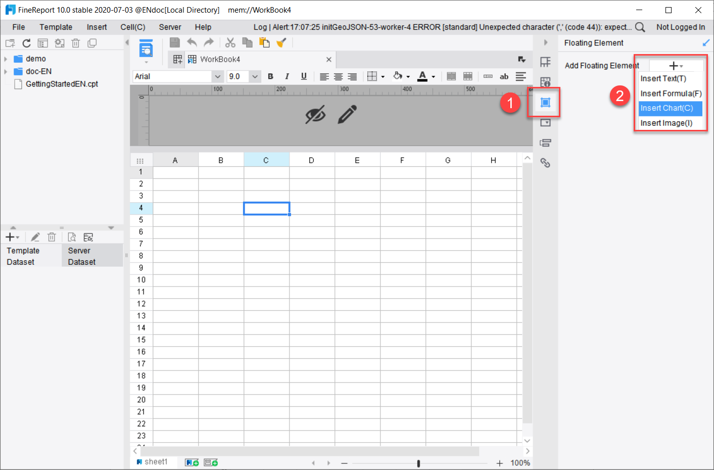Undo the last action
This screenshot has height=470, width=714.
tap(192, 43)
